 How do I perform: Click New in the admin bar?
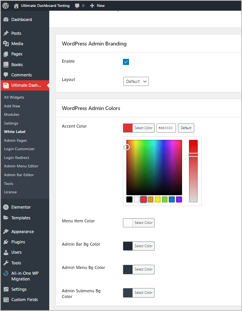pos(101,6)
